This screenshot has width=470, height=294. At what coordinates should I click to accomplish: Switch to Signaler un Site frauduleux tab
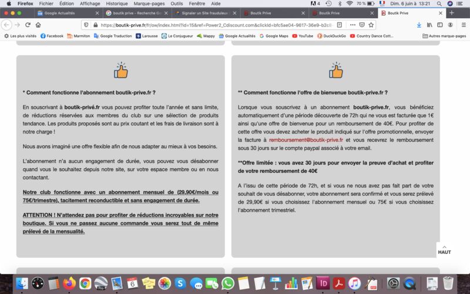click(206, 13)
